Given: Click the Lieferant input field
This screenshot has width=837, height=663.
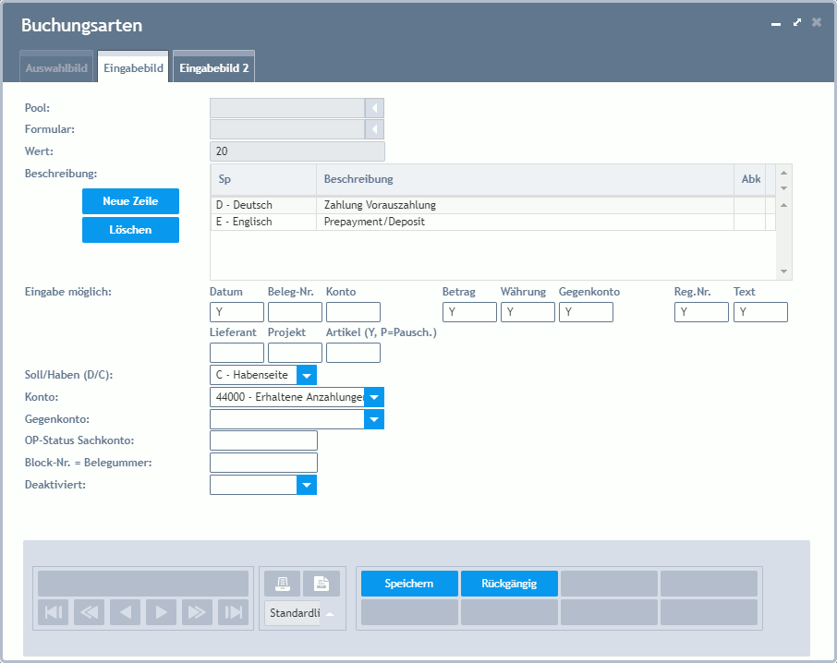Looking at the screenshot, I should [237, 353].
